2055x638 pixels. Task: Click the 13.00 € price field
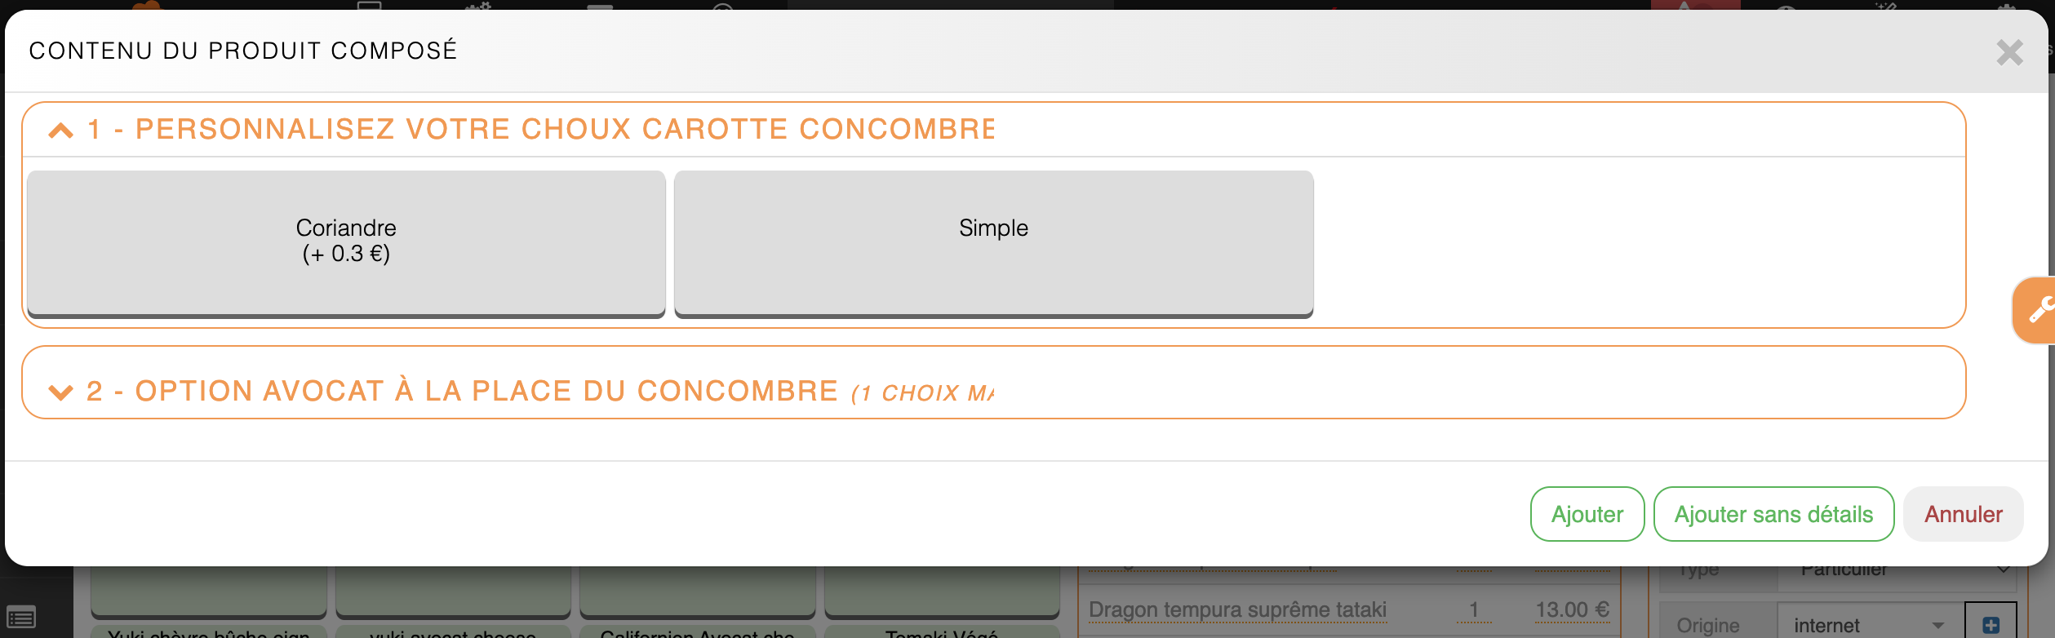click(1572, 610)
